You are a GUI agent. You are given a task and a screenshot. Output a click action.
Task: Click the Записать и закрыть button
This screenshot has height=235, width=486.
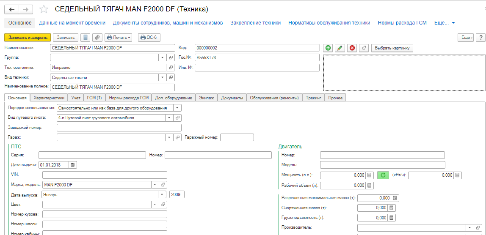coord(27,38)
